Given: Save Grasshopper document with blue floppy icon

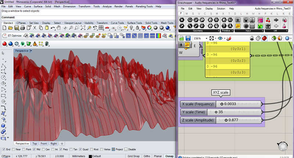Looking at the screenshot, I should click(x=188, y=38).
